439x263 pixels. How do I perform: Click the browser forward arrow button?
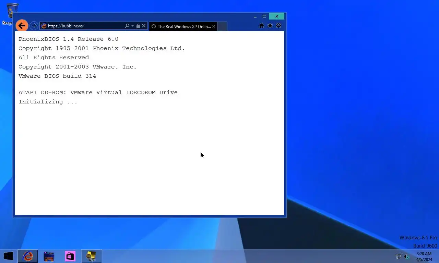coord(34,26)
